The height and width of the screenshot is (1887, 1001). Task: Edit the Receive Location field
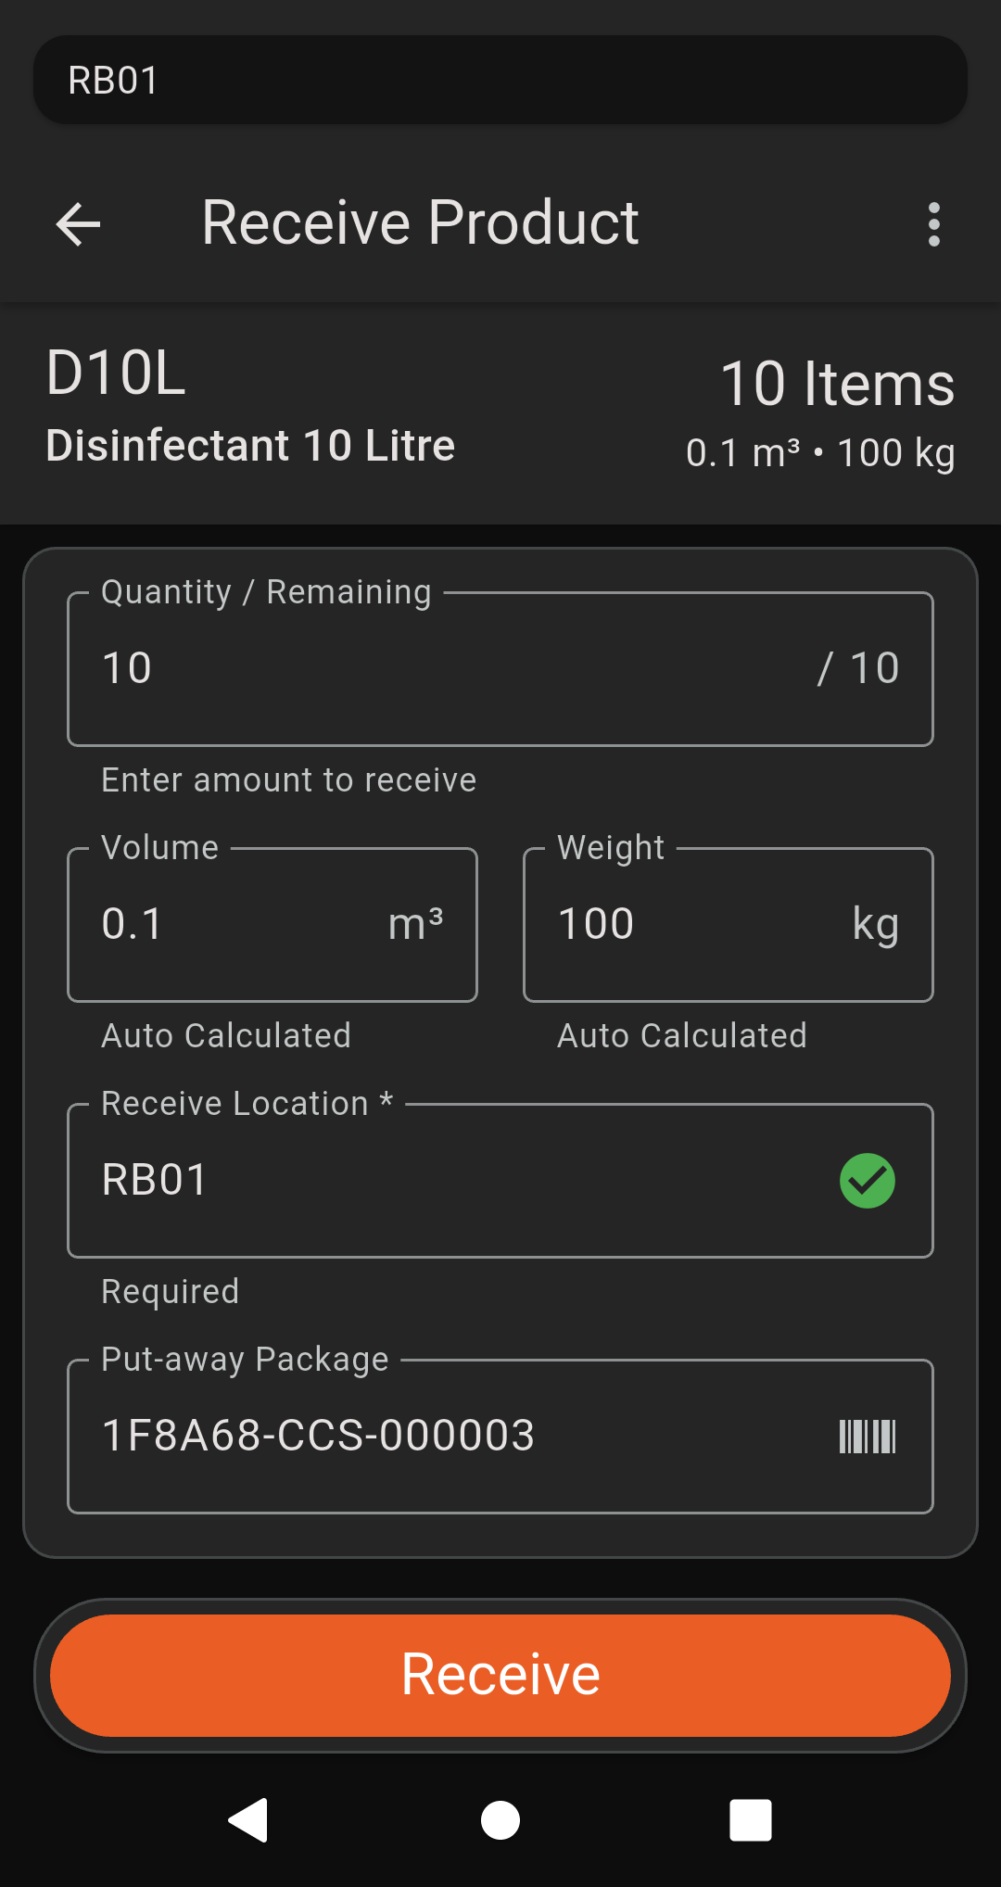tap(445, 1181)
